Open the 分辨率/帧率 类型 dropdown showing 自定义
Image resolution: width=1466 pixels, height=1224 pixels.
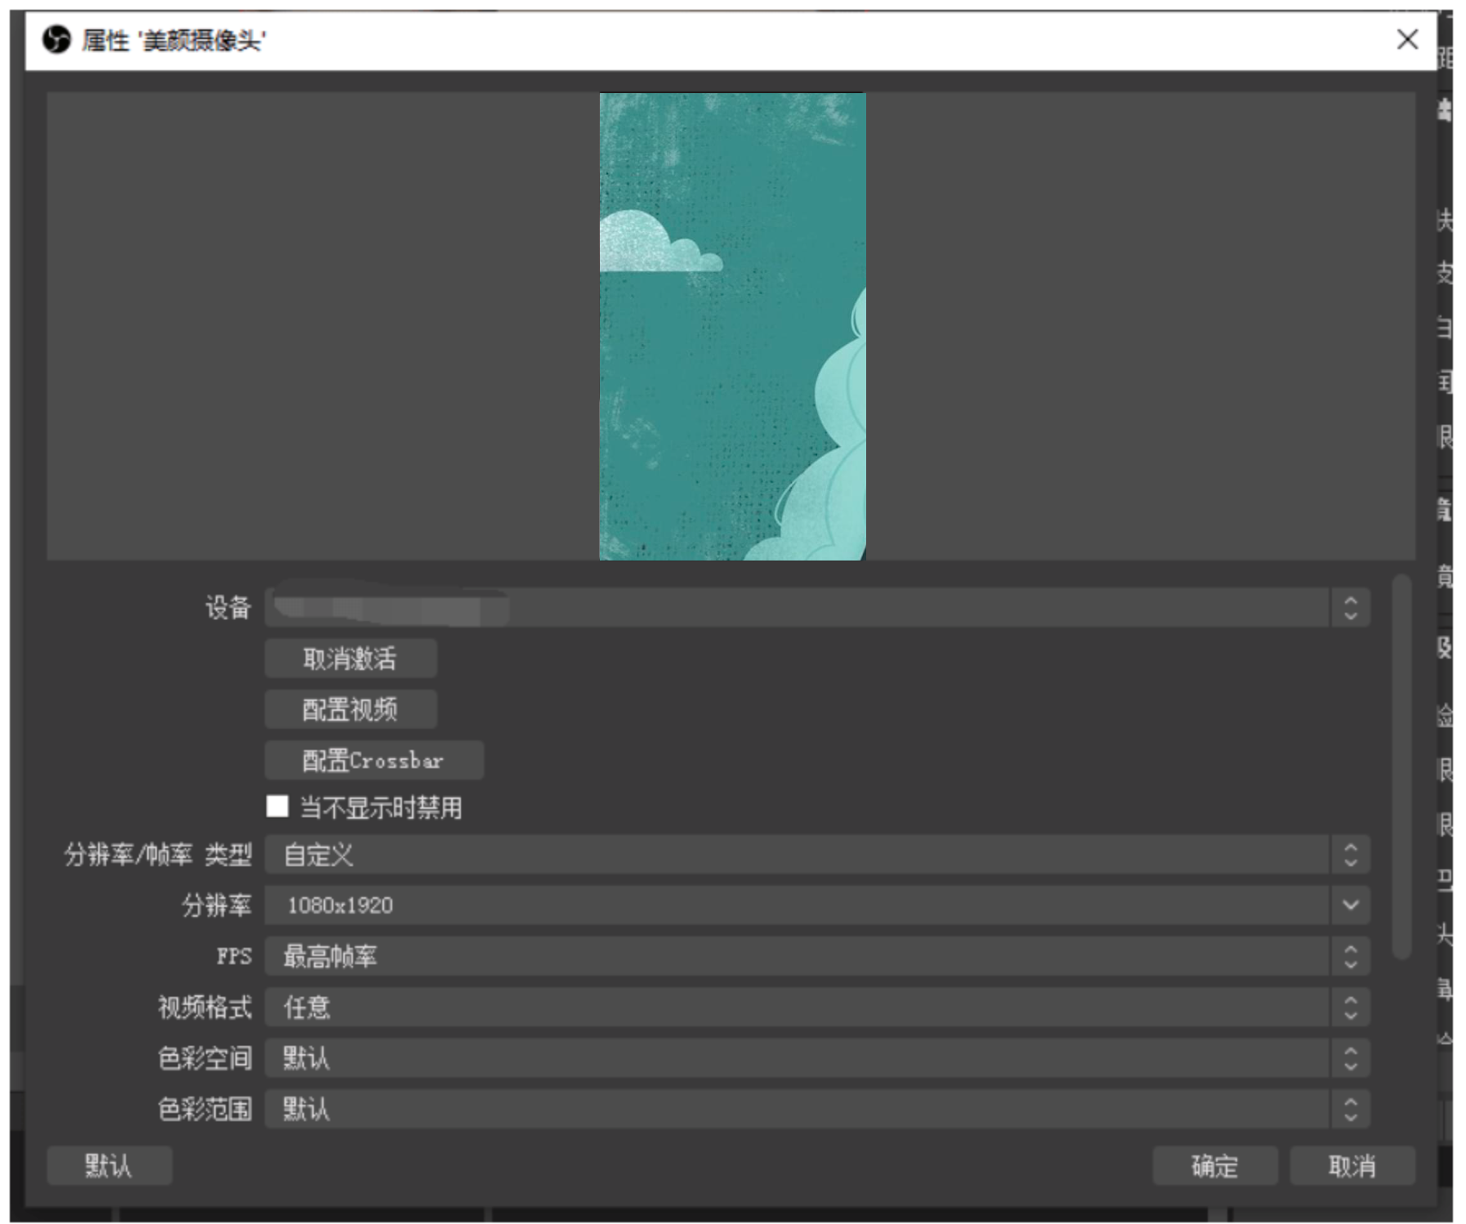point(817,855)
